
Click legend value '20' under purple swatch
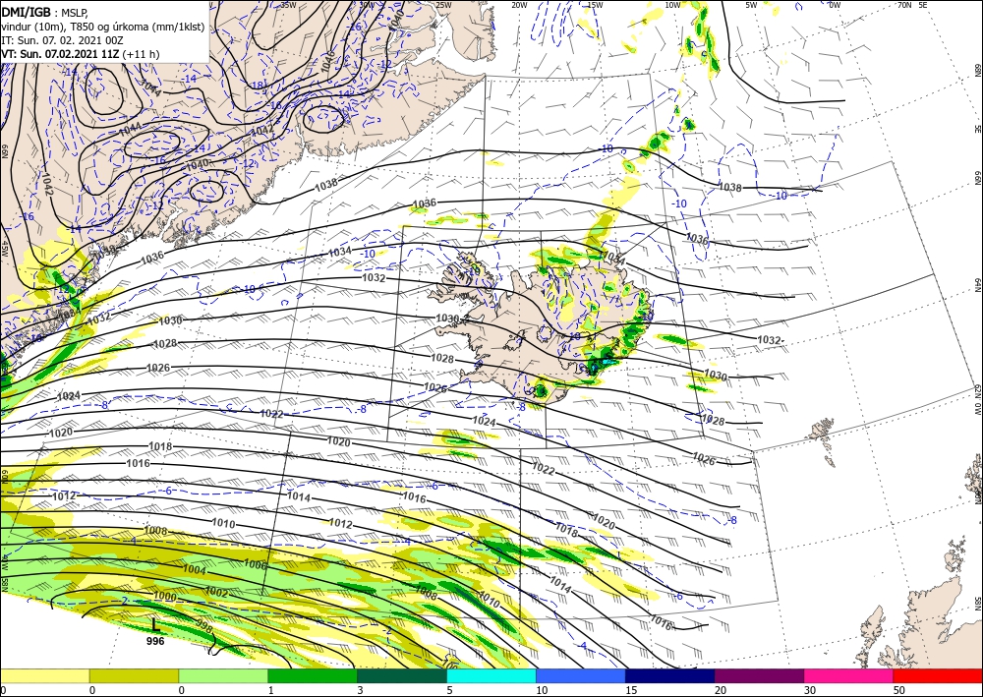(720, 690)
